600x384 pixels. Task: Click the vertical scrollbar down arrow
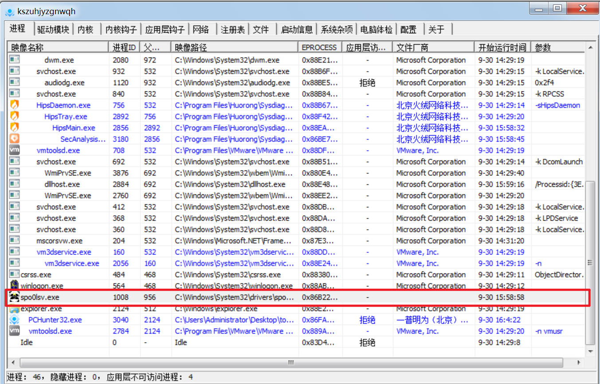590,351
